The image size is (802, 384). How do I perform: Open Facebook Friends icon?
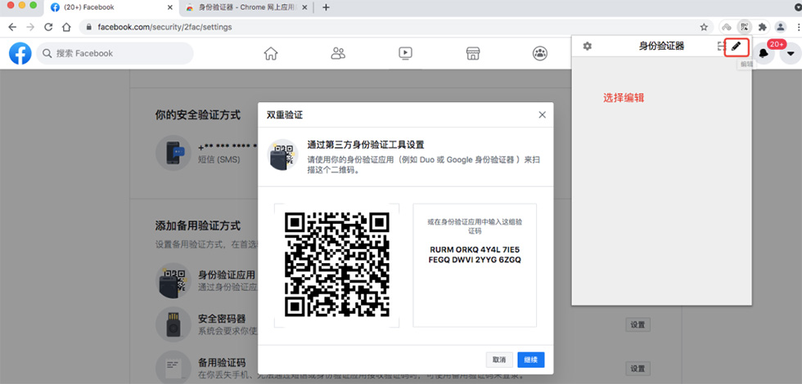pyautogui.click(x=338, y=54)
